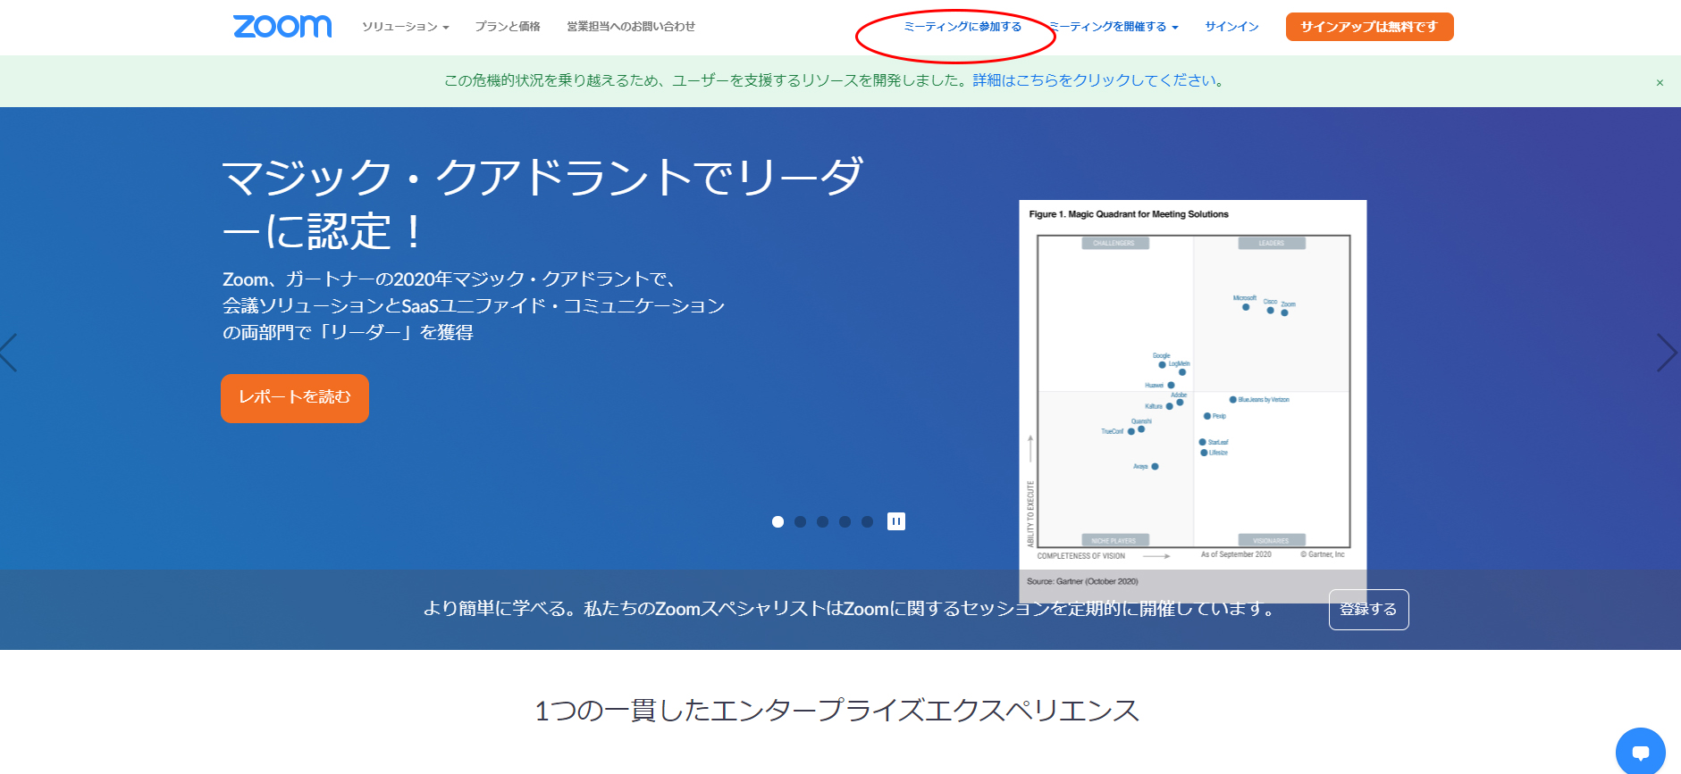
Task: Select the second carousel slide dot
Action: pyautogui.click(x=800, y=521)
